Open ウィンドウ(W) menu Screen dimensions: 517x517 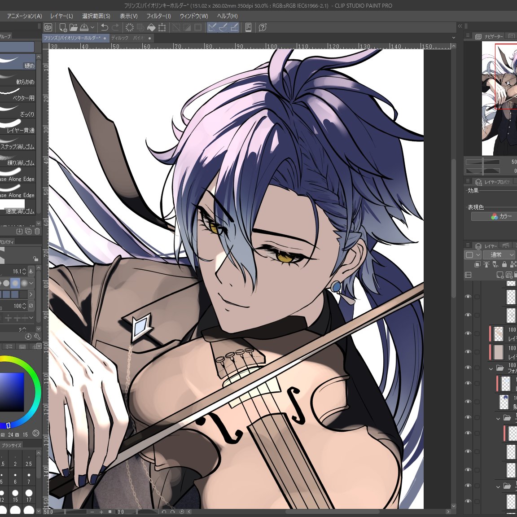click(x=194, y=16)
